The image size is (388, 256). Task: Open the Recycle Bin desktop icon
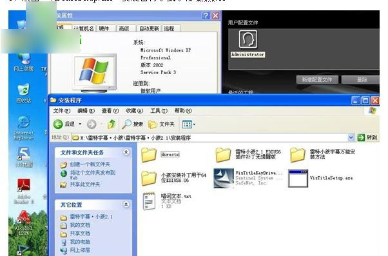coord(24,90)
